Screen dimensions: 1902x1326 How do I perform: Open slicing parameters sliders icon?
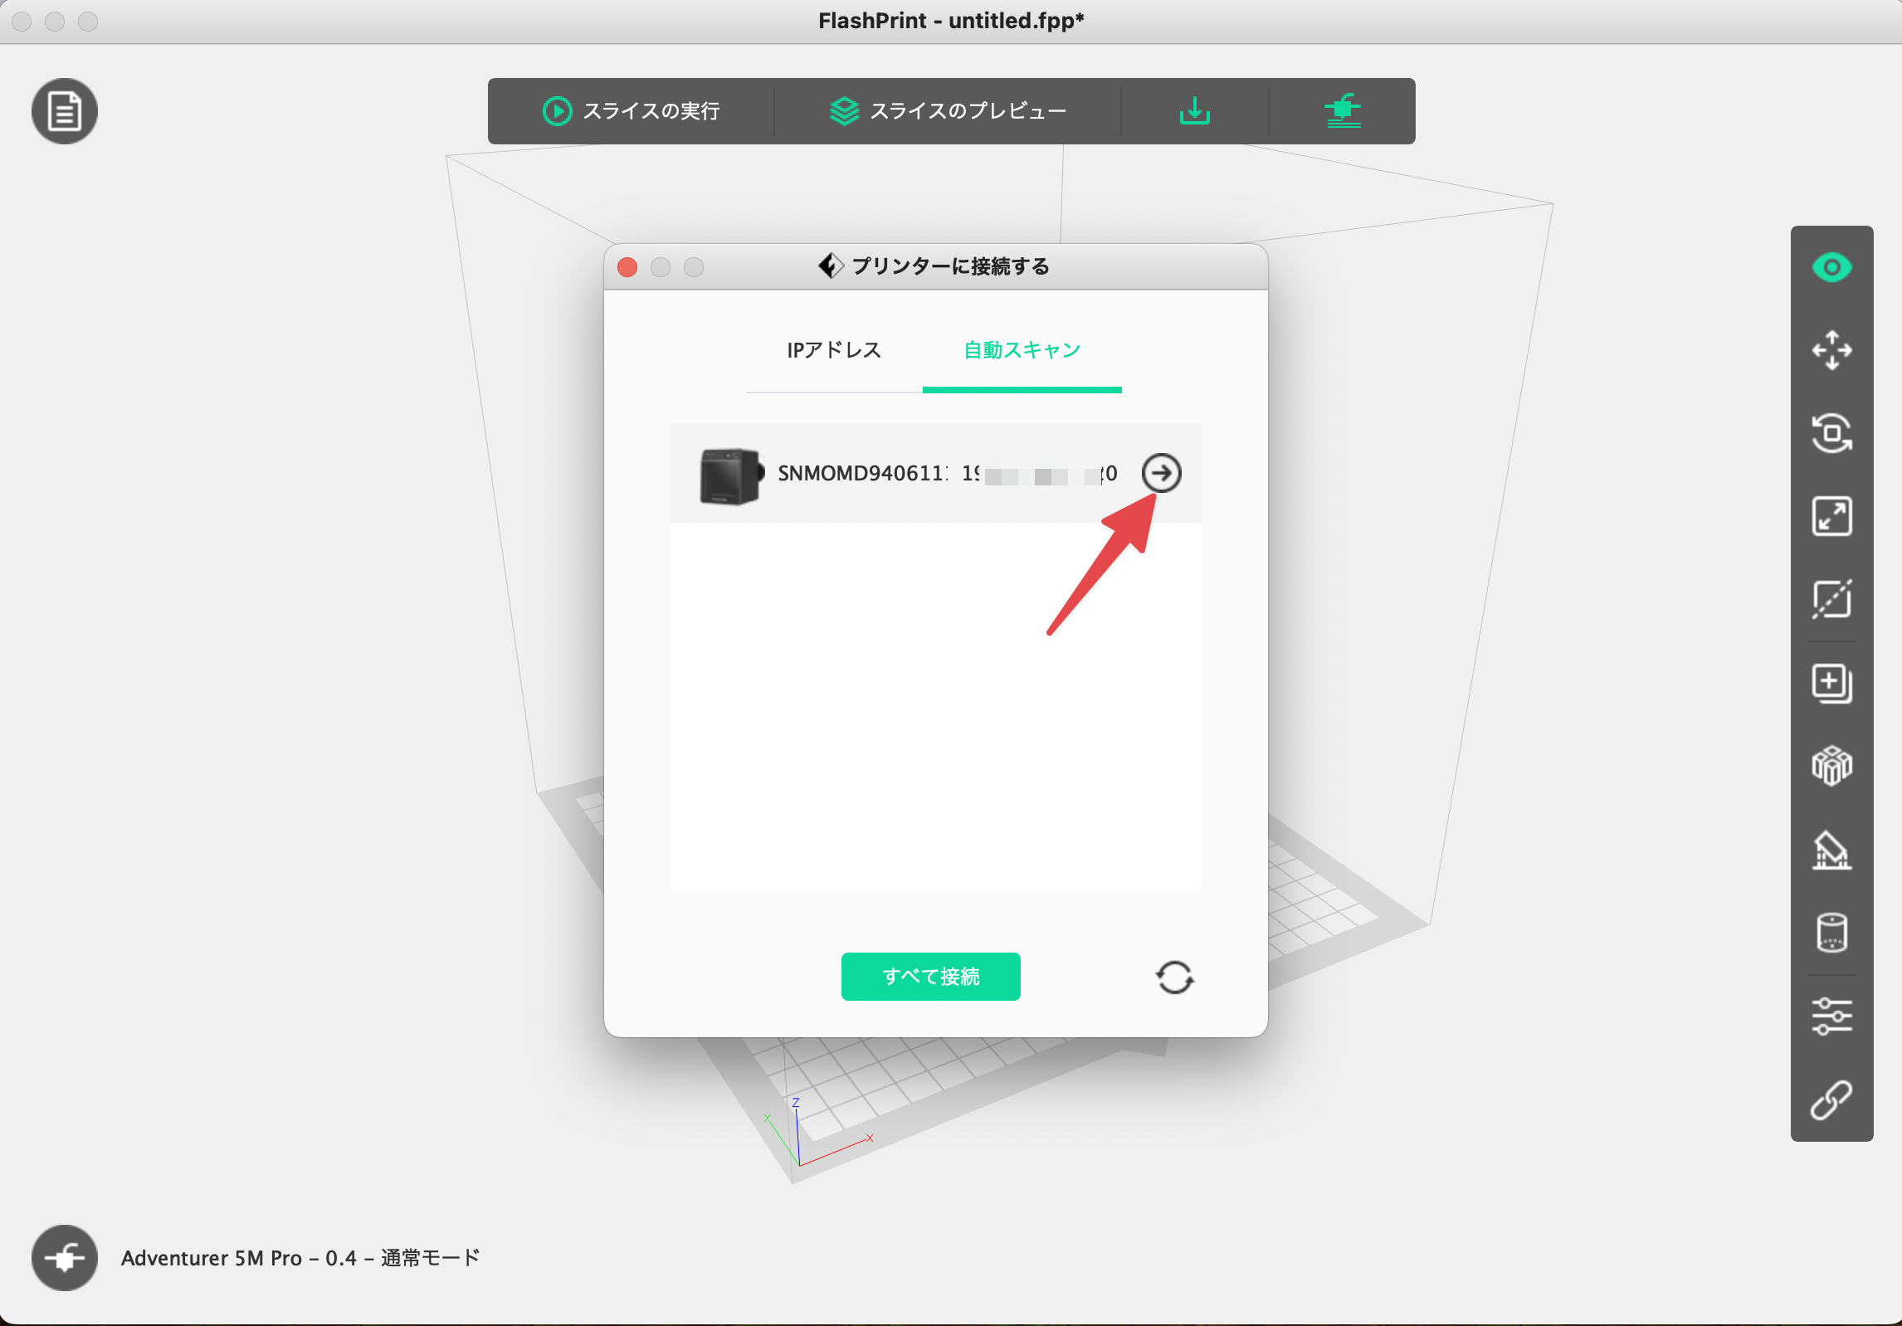tap(1831, 1016)
